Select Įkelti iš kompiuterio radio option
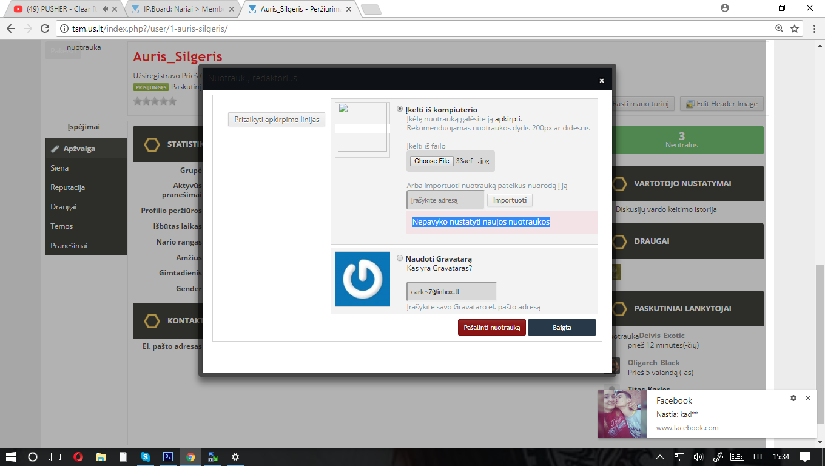 (400, 109)
